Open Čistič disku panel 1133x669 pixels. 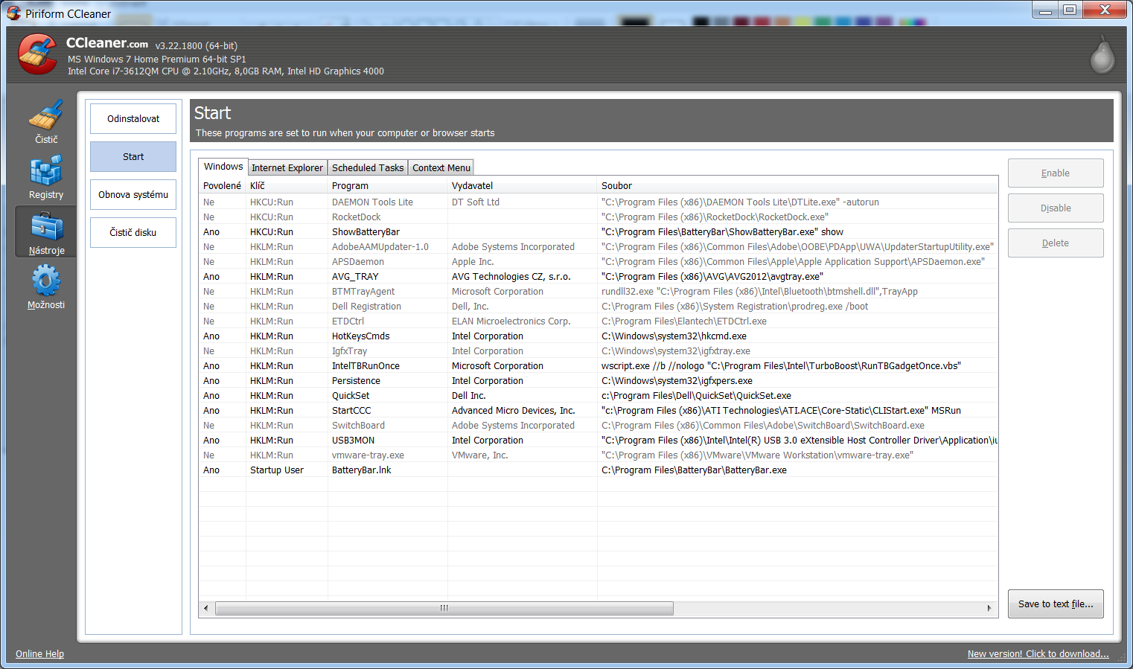click(x=133, y=233)
